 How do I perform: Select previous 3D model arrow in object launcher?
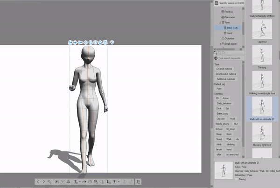(x=38, y=182)
